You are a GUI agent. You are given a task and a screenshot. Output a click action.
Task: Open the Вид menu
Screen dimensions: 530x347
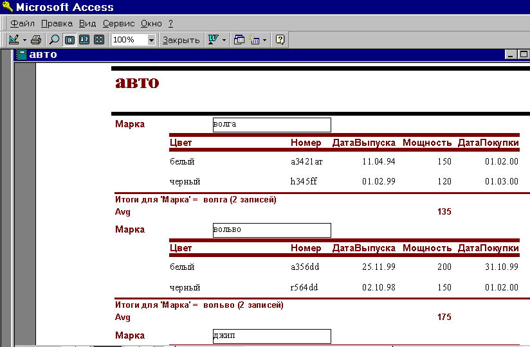(x=87, y=23)
